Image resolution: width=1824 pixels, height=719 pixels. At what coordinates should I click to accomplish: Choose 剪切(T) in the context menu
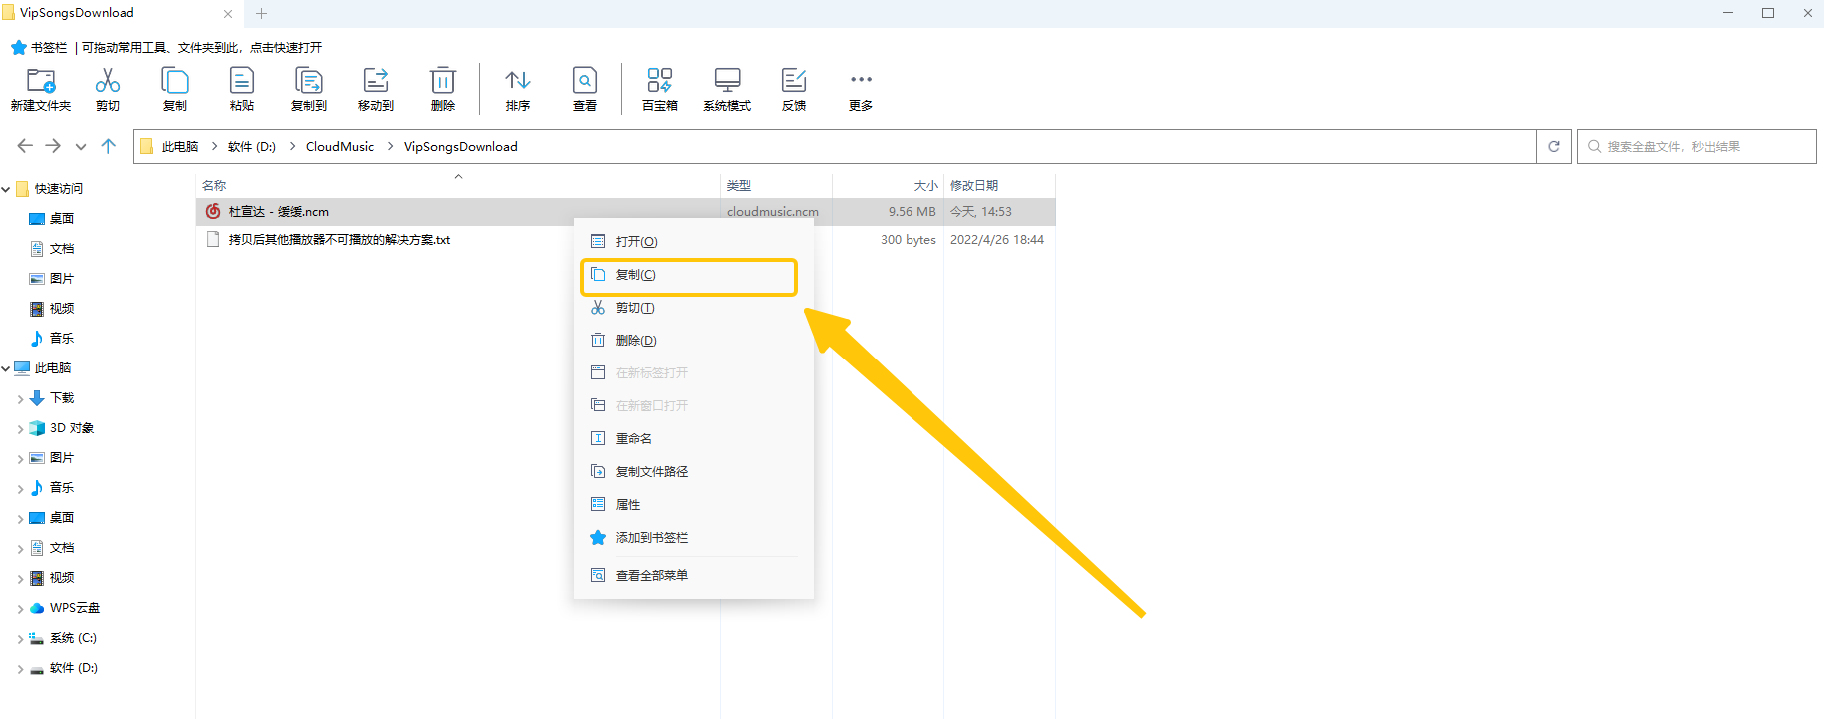click(694, 307)
